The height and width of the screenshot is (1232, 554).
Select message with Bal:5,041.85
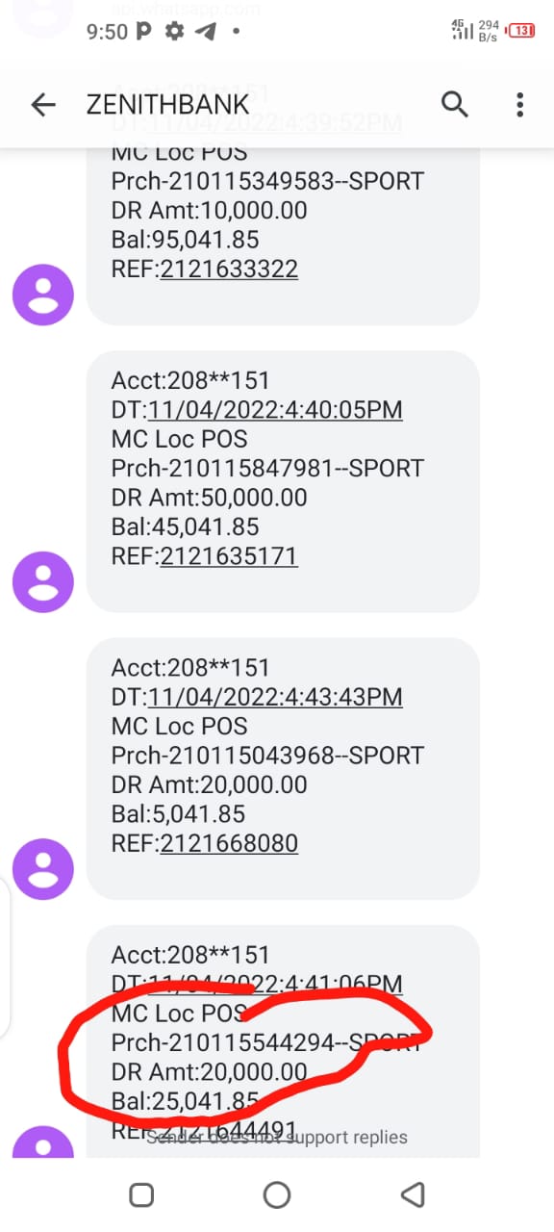click(x=283, y=769)
